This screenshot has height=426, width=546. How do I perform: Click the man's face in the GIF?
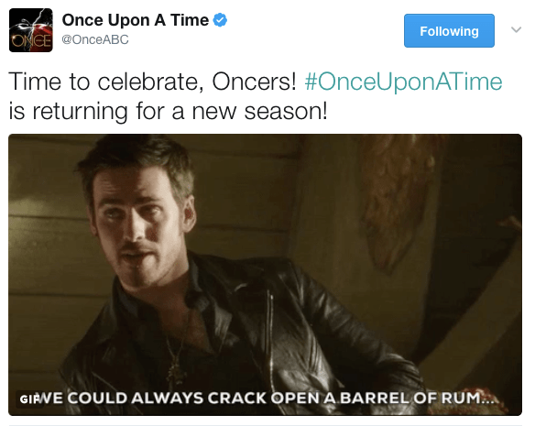click(137, 223)
